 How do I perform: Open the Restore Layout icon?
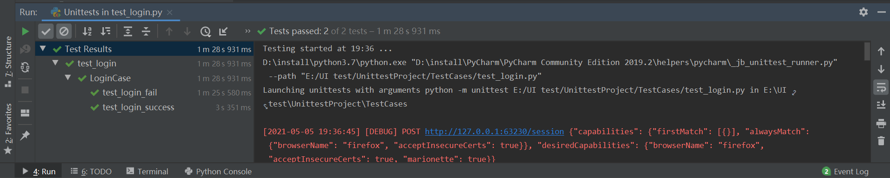[x=25, y=113]
